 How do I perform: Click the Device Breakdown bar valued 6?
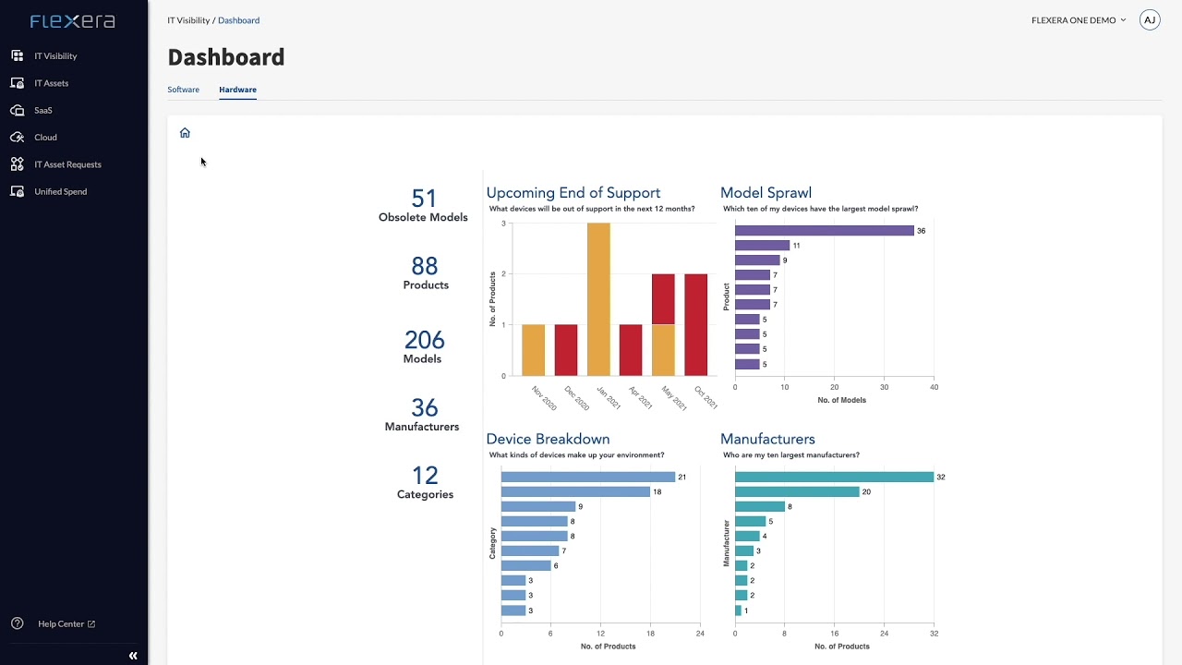click(x=526, y=565)
